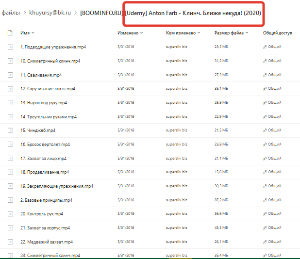The width and height of the screenshot is (300, 259).
Task: Click size 15,6 МБ of Продавливание
Action: (x=221, y=172)
